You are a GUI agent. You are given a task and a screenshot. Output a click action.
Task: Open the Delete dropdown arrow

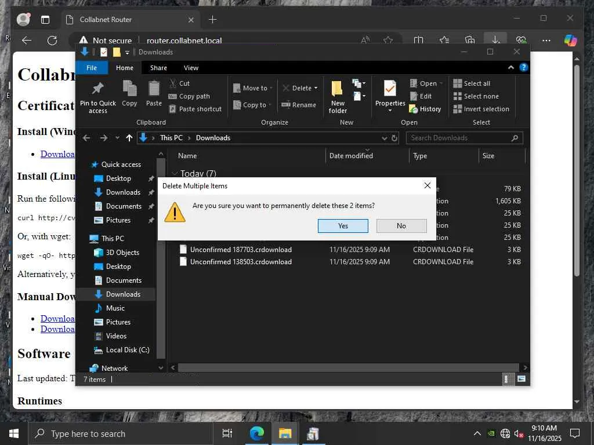316,88
